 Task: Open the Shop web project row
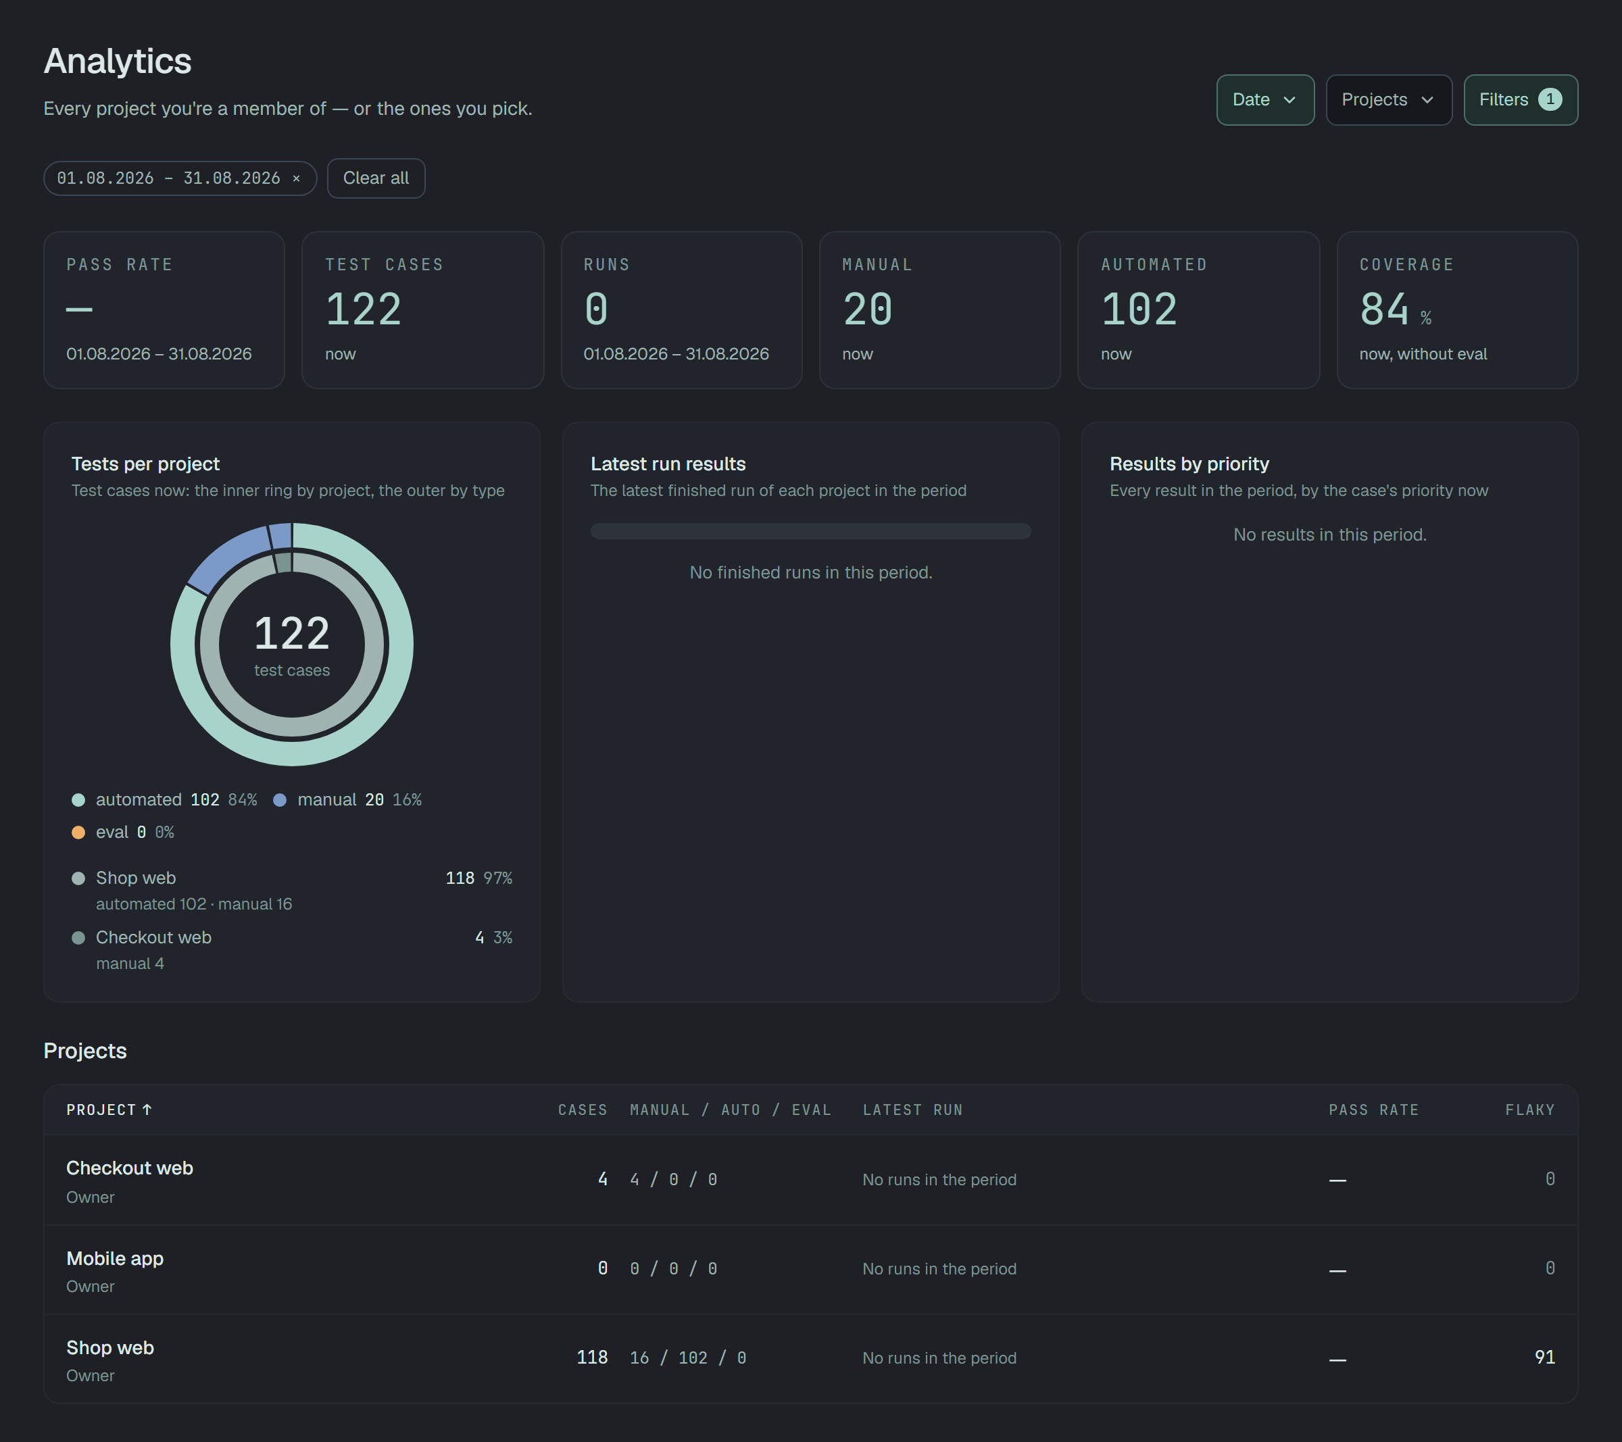pyautogui.click(x=810, y=1359)
